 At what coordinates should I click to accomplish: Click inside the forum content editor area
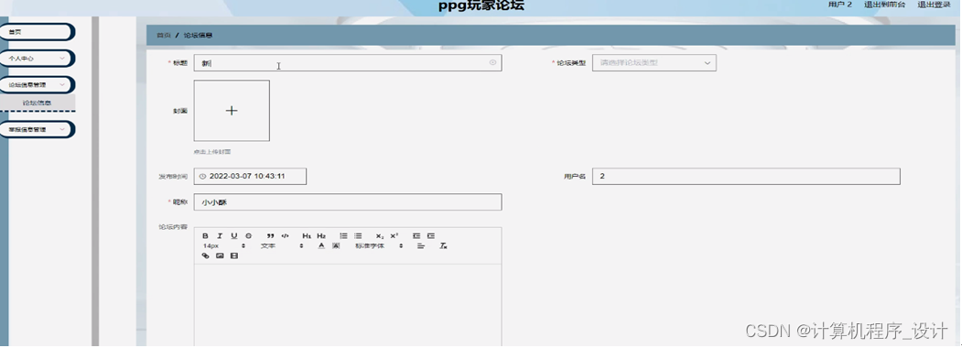click(348, 304)
